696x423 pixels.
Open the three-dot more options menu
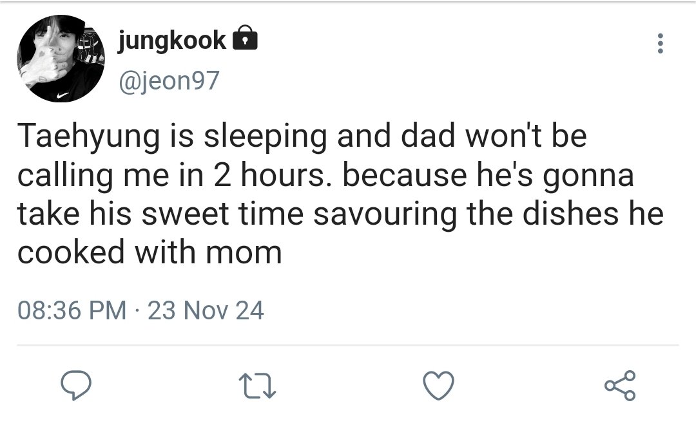(661, 43)
